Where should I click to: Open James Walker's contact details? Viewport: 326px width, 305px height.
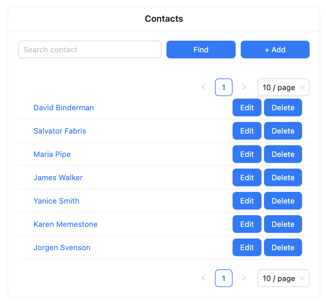[x=58, y=178]
